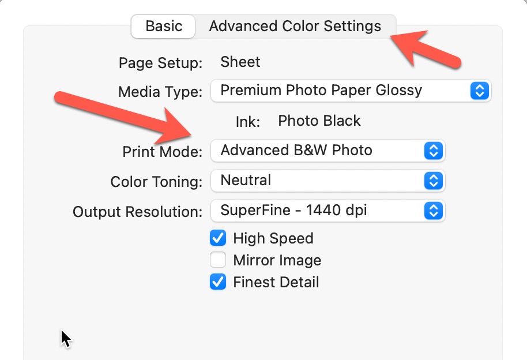The image size is (527, 360).
Task: Click the High Speed label text
Action: pos(273,238)
